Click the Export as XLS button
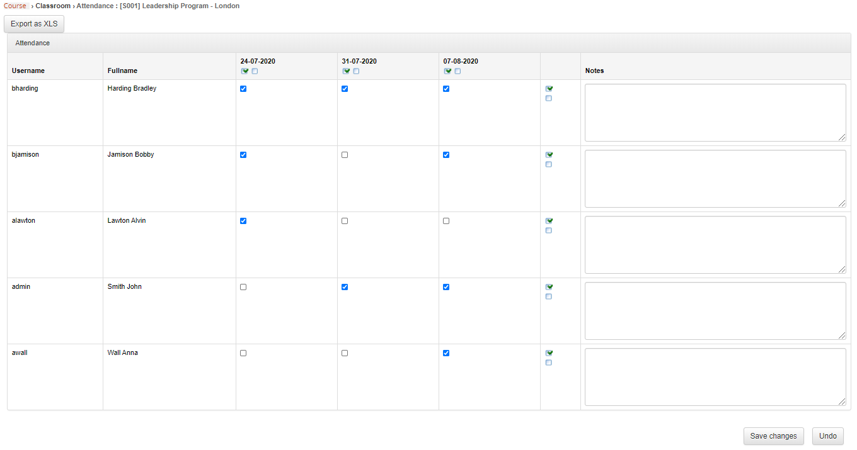Viewport: 857px width, 450px height. pyautogui.click(x=33, y=24)
